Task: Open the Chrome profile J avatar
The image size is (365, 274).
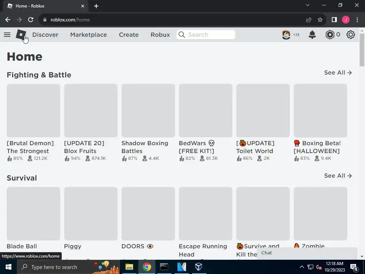Action: pyautogui.click(x=346, y=20)
